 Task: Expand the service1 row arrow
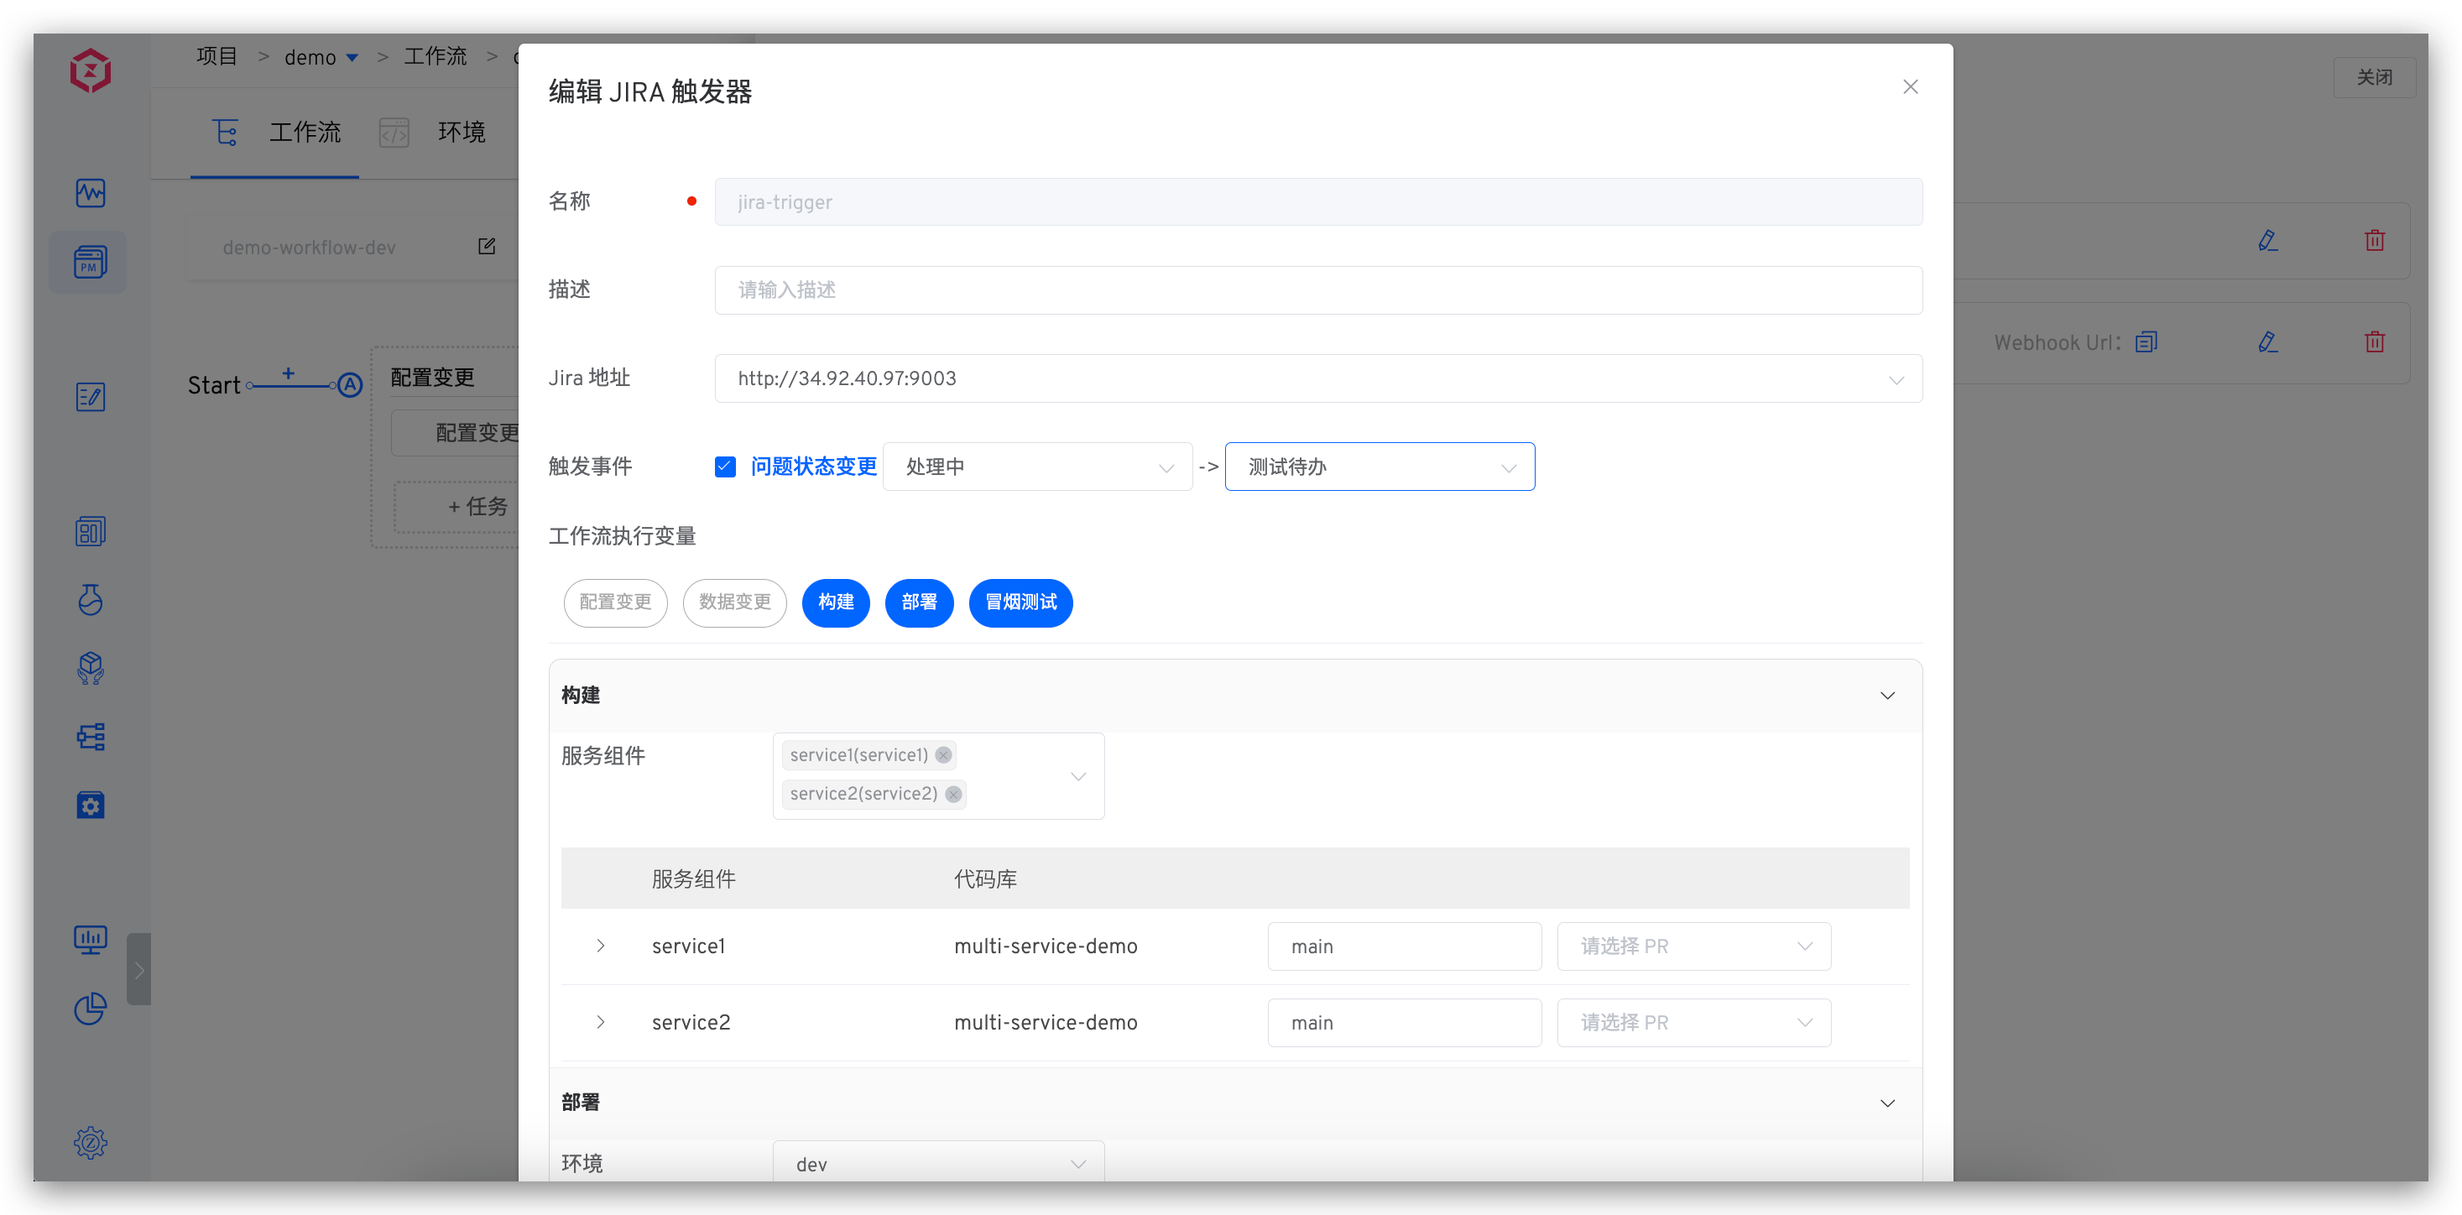pos(601,946)
